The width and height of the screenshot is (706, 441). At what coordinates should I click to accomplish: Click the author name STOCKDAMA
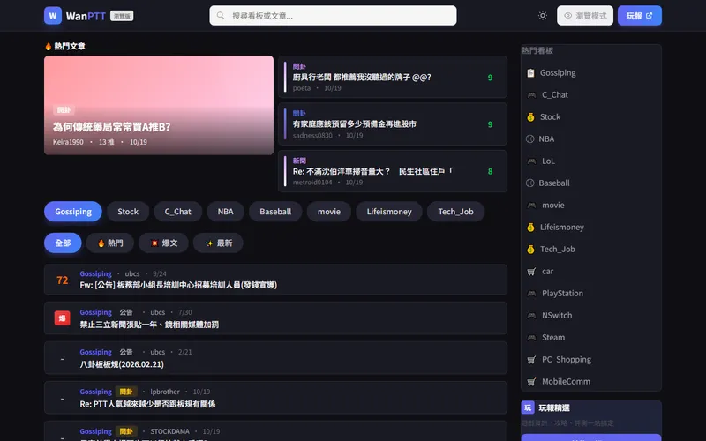pyautogui.click(x=169, y=431)
